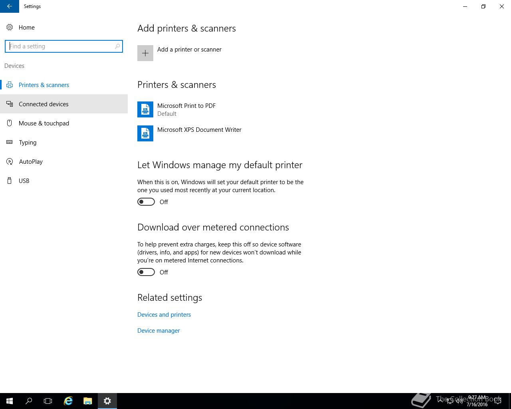
Task: Click the search magnifier in Find a setting
Action: [117, 46]
